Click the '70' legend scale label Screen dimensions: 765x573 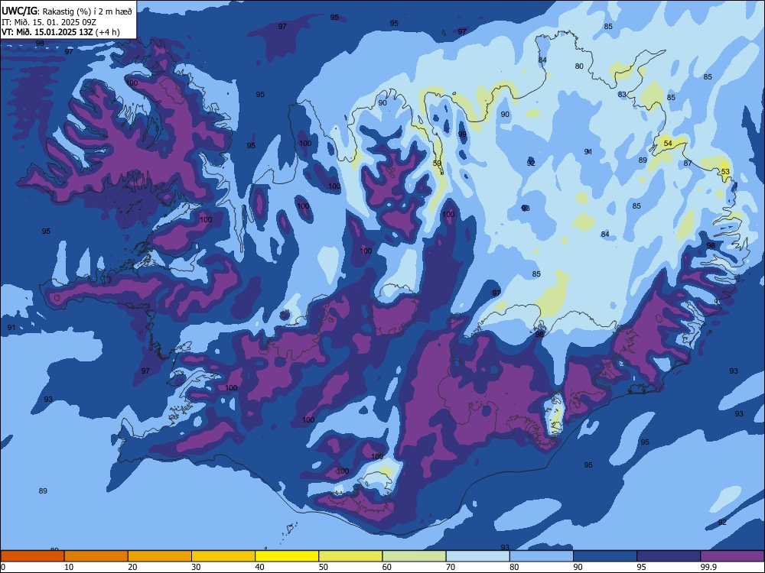tap(451, 567)
